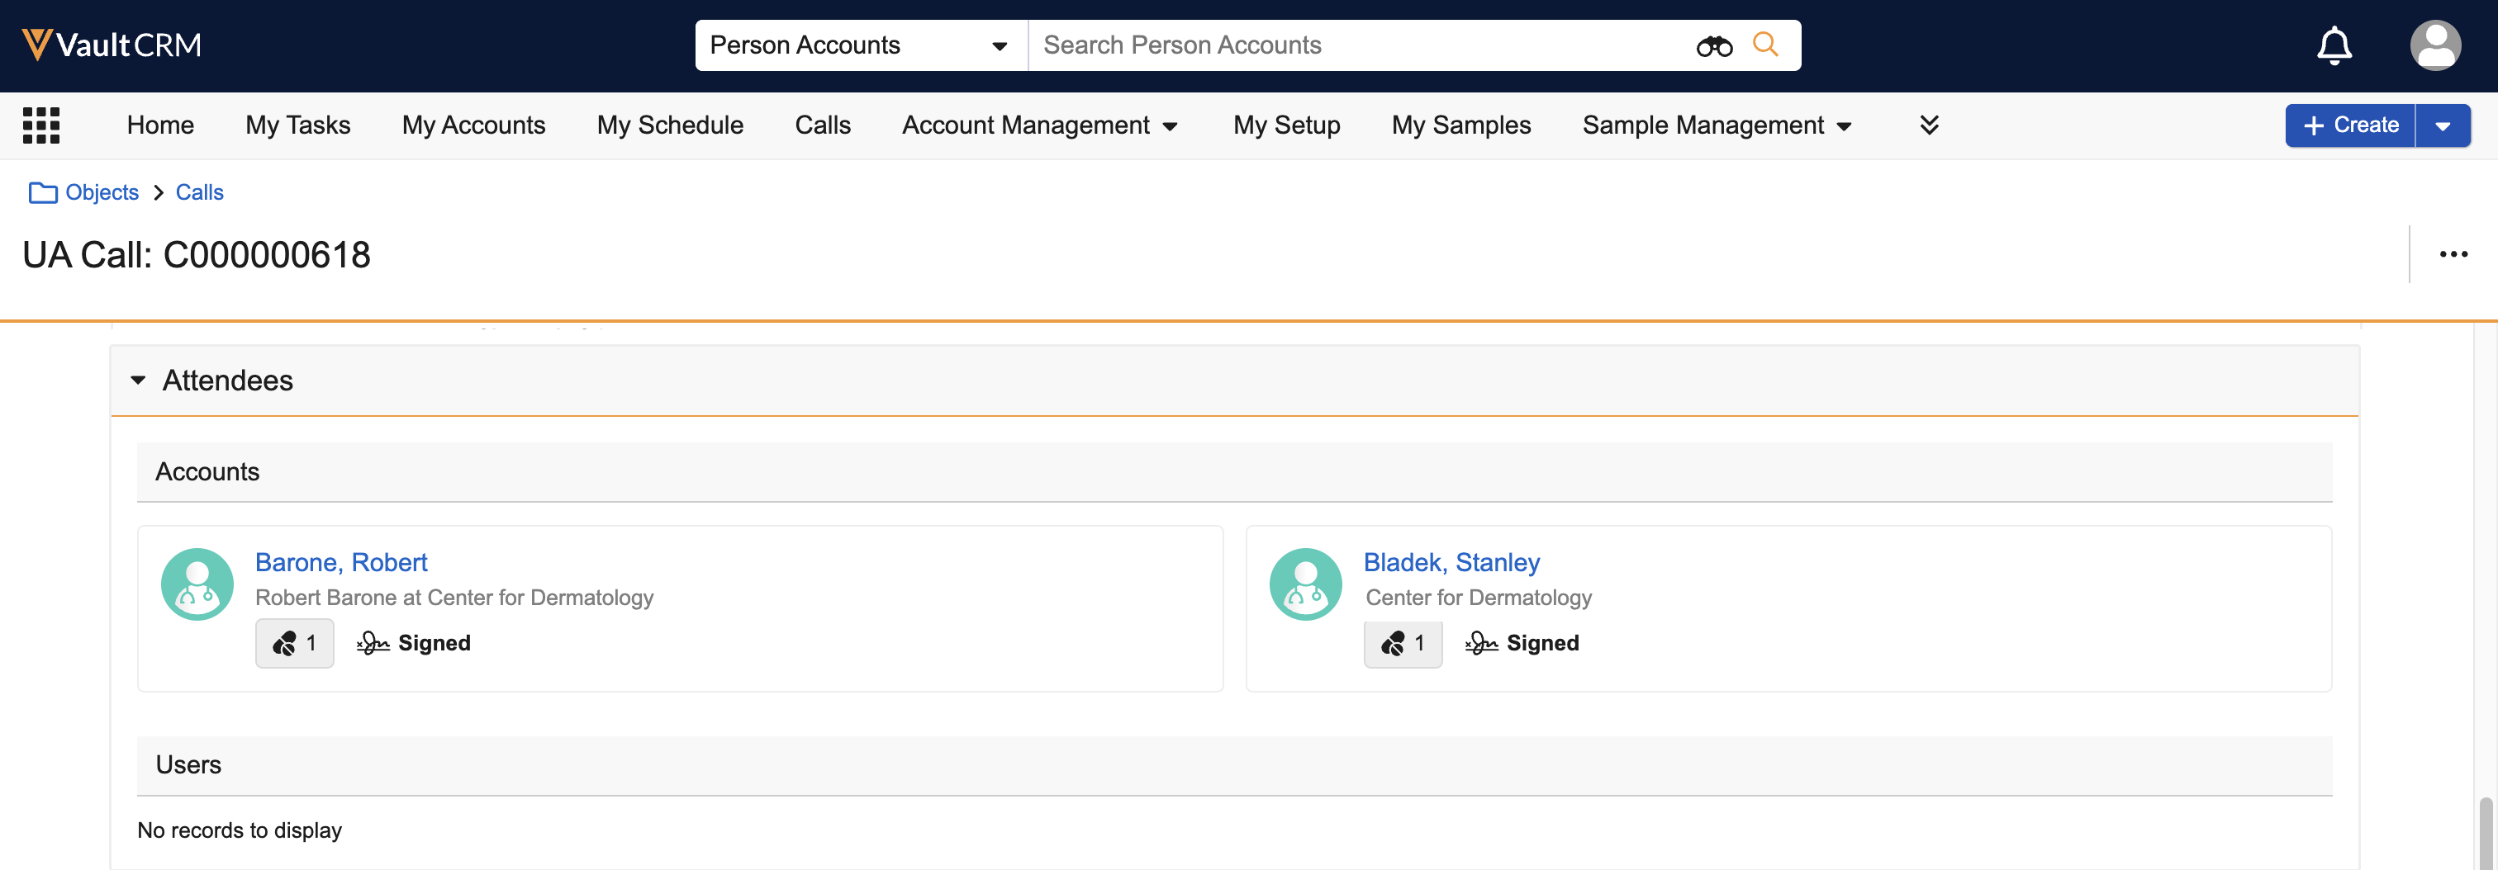2498x870 pixels.
Task: Go to the My Schedule tab
Action: (x=669, y=125)
